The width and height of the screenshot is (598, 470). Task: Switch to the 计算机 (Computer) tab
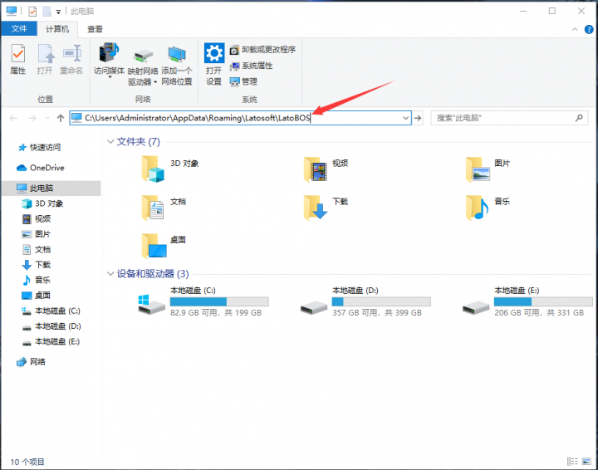pyautogui.click(x=57, y=29)
